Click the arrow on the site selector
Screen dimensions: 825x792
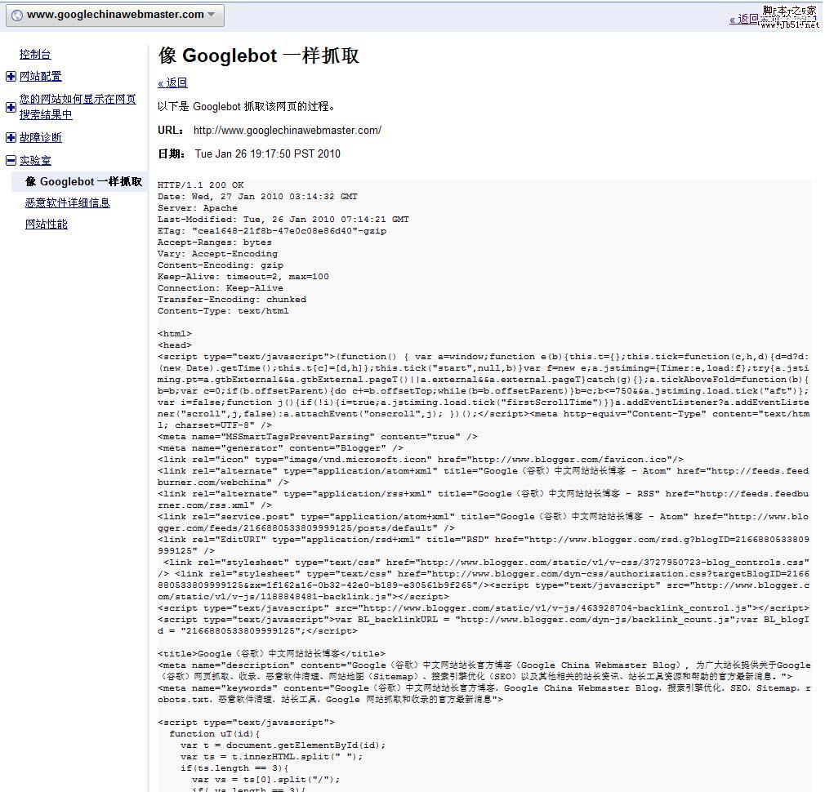(x=212, y=15)
